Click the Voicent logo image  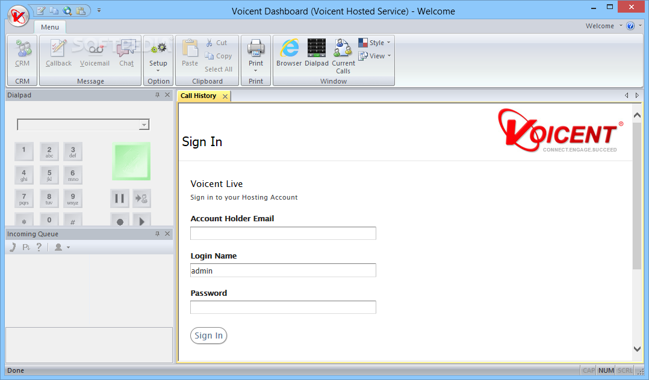coord(561,130)
